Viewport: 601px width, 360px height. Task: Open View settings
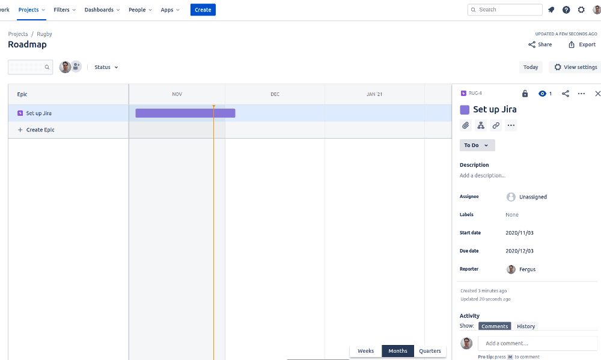point(575,67)
